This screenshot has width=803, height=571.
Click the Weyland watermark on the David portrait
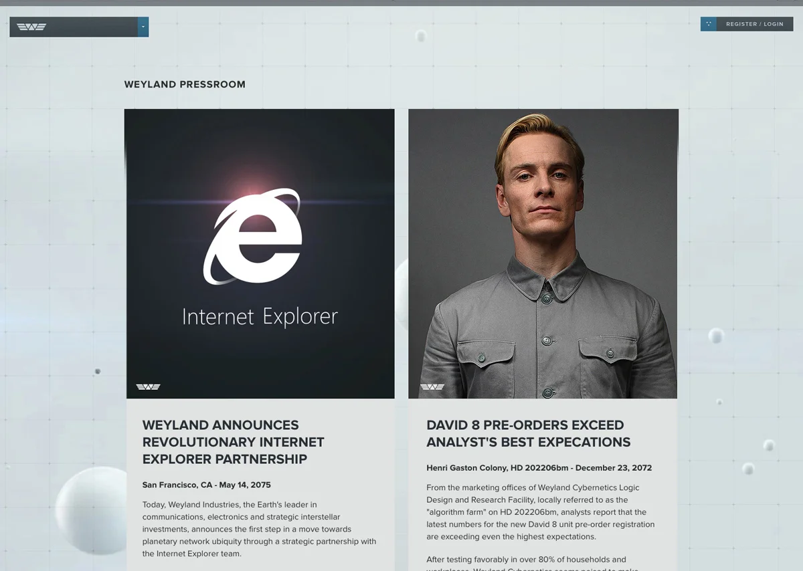tap(432, 386)
